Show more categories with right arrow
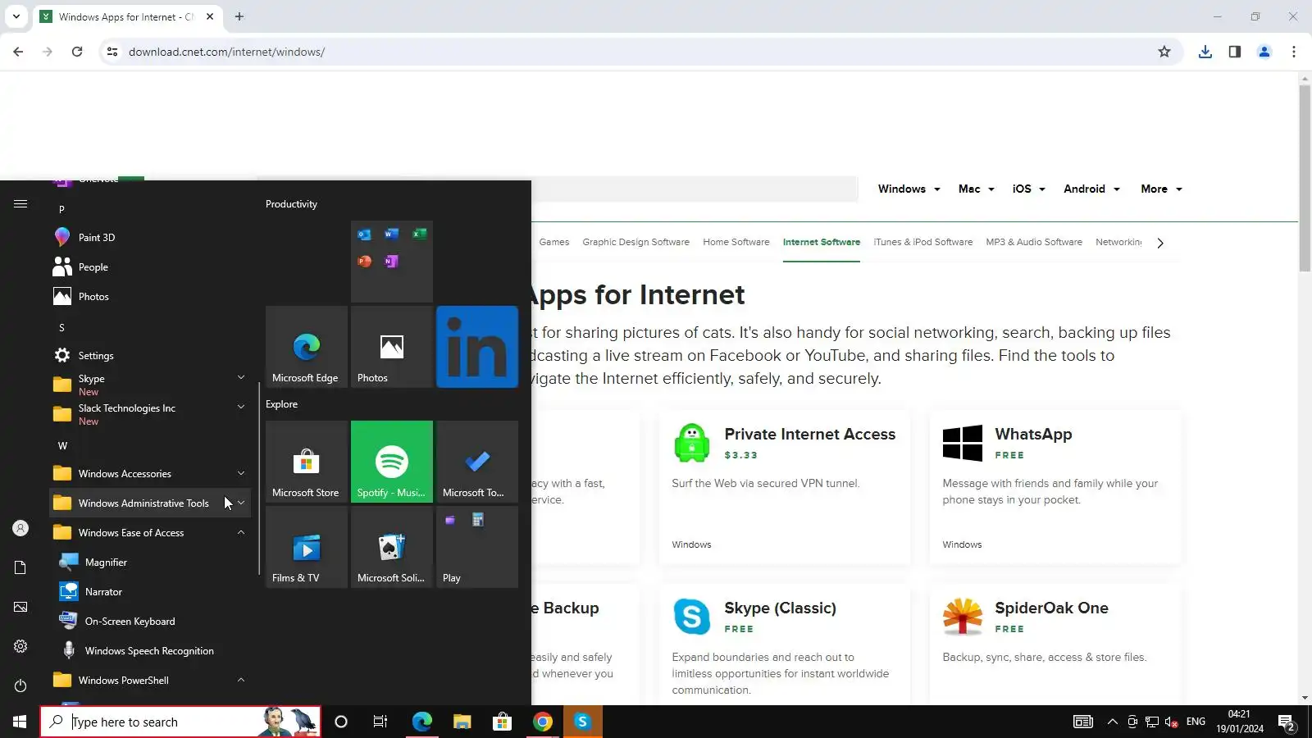The height and width of the screenshot is (738, 1312). 1160,243
